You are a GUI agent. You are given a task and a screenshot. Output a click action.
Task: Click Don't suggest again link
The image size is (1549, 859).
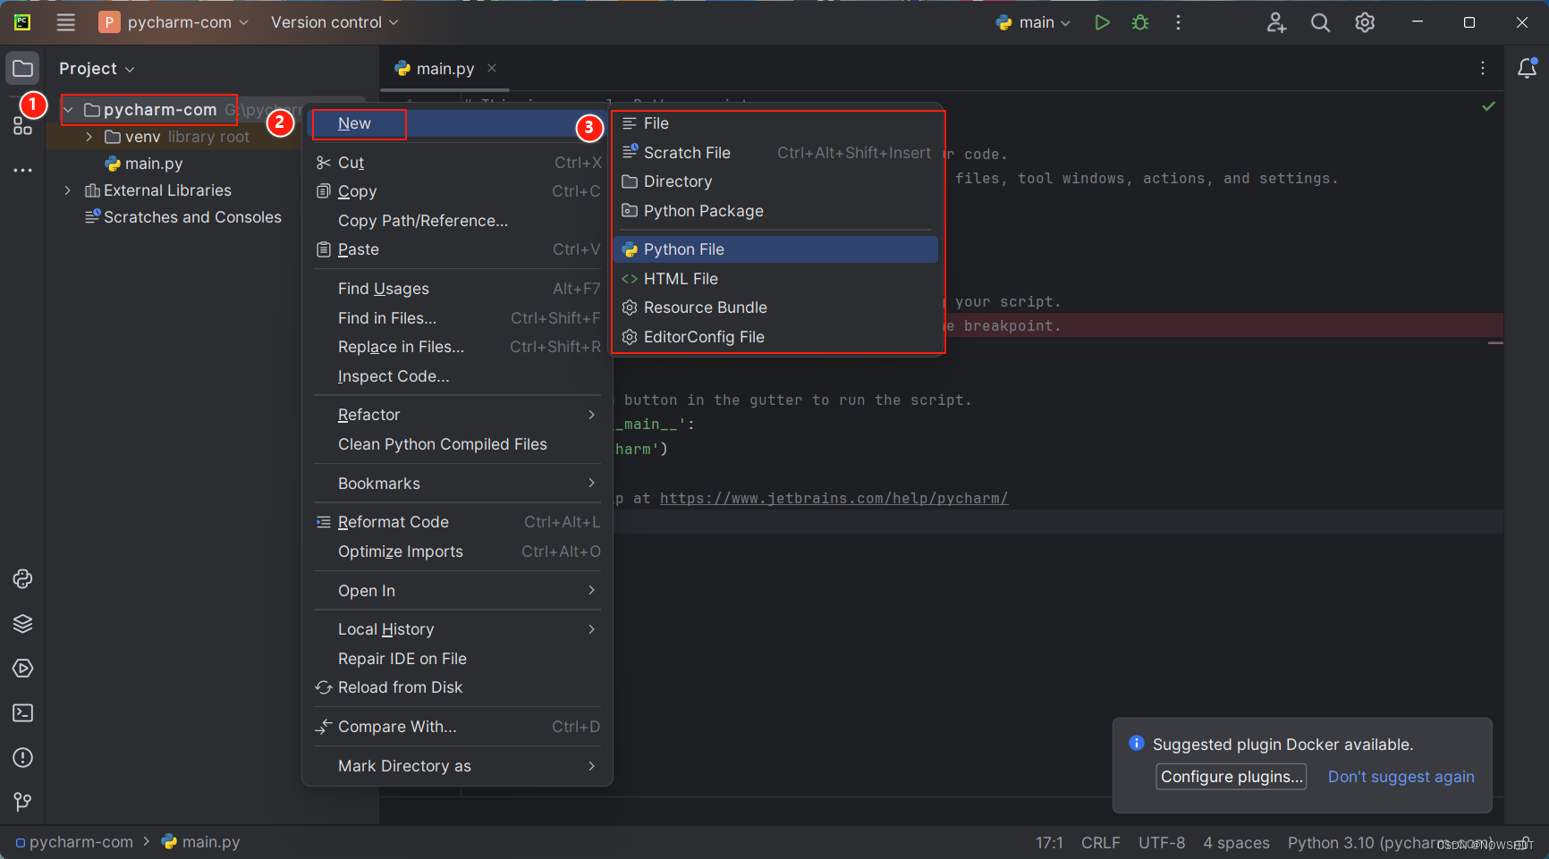(1401, 777)
